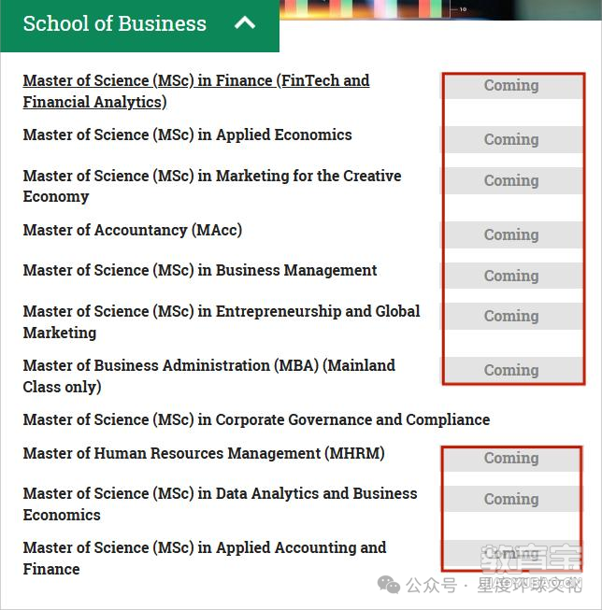Viewport: 602px width, 610px height.
Task: Click Coming button next to MBA program
Action: tap(513, 370)
